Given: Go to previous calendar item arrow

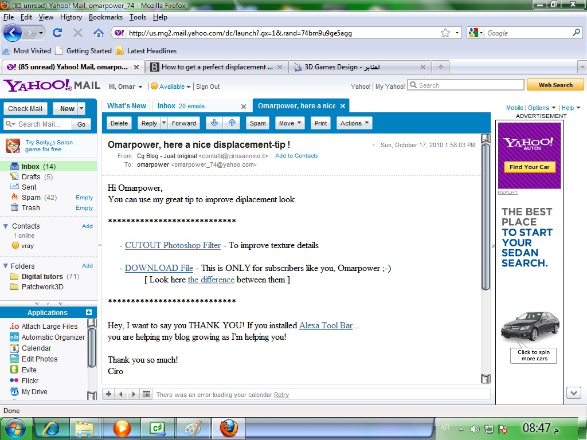Looking at the screenshot, I should 121,394.
